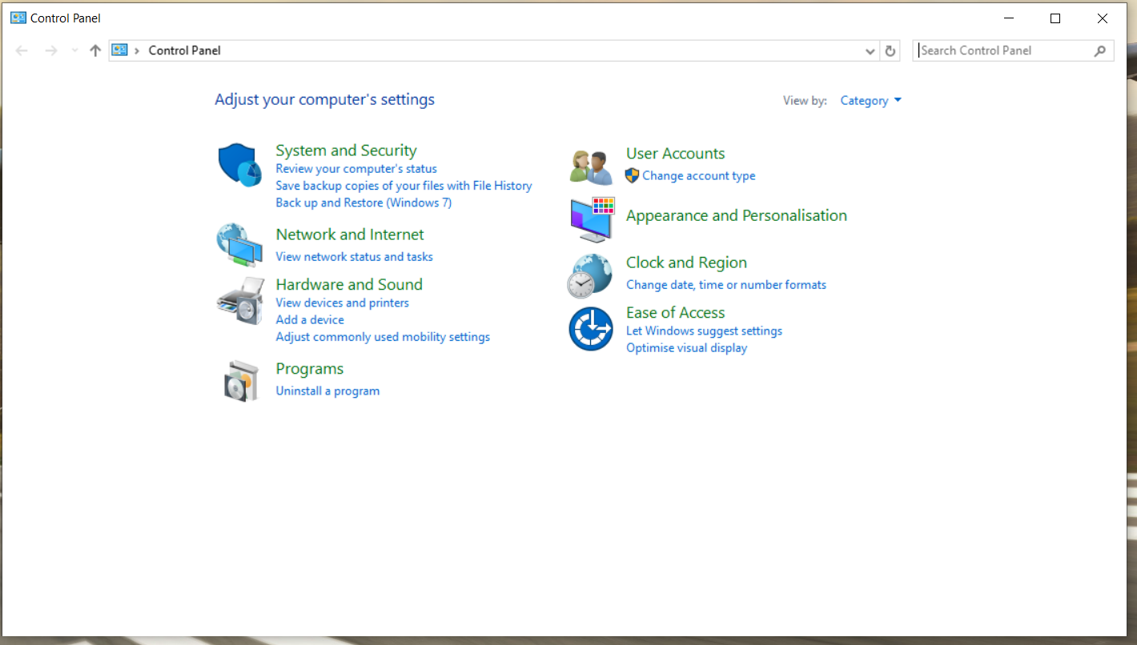Choose Uninstall a program
This screenshot has height=645, width=1137.
click(x=327, y=391)
